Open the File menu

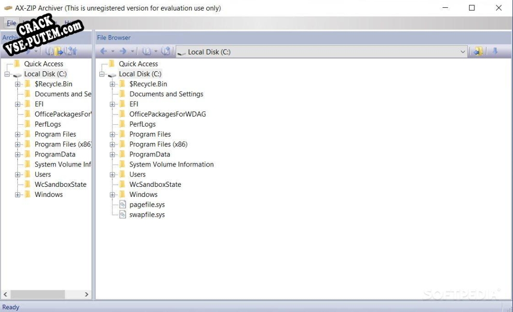11,23
